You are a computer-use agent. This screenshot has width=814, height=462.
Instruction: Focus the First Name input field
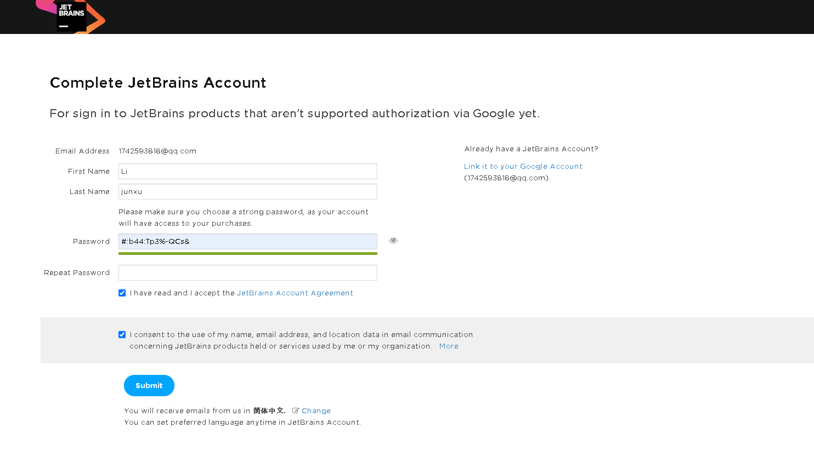tap(248, 171)
